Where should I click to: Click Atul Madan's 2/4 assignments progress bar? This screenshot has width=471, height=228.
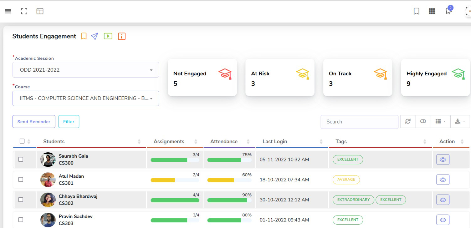click(175, 180)
